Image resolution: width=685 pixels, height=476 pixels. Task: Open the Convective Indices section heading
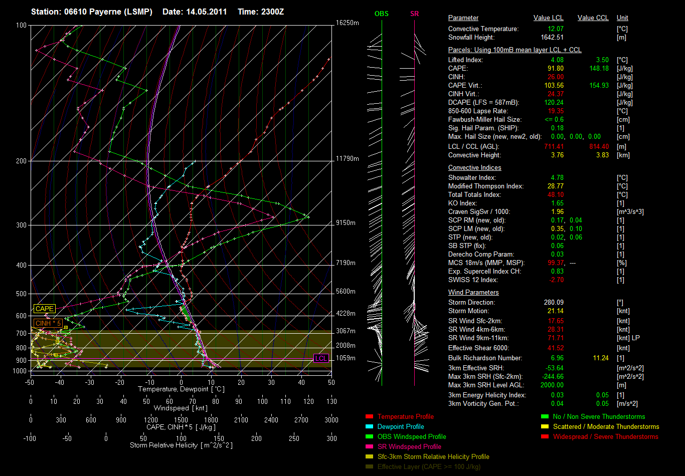[474, 168]
